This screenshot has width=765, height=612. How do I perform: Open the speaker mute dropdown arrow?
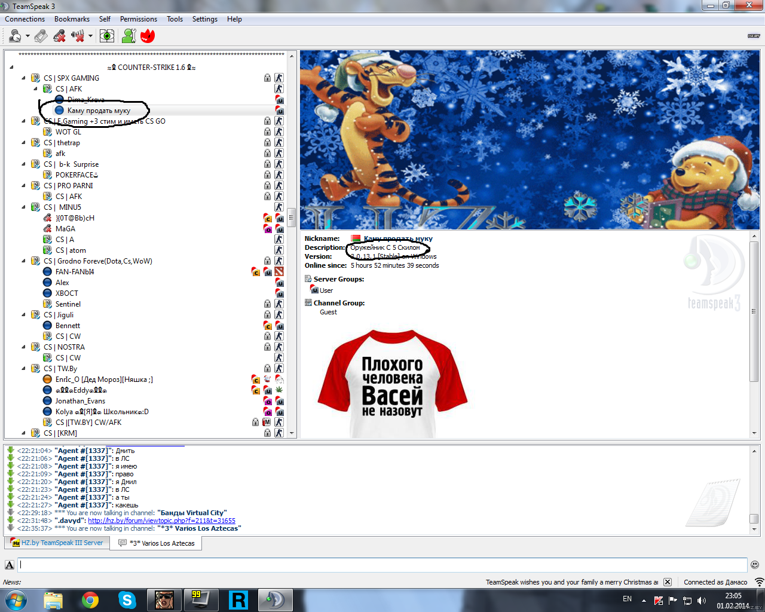[90, 36]
